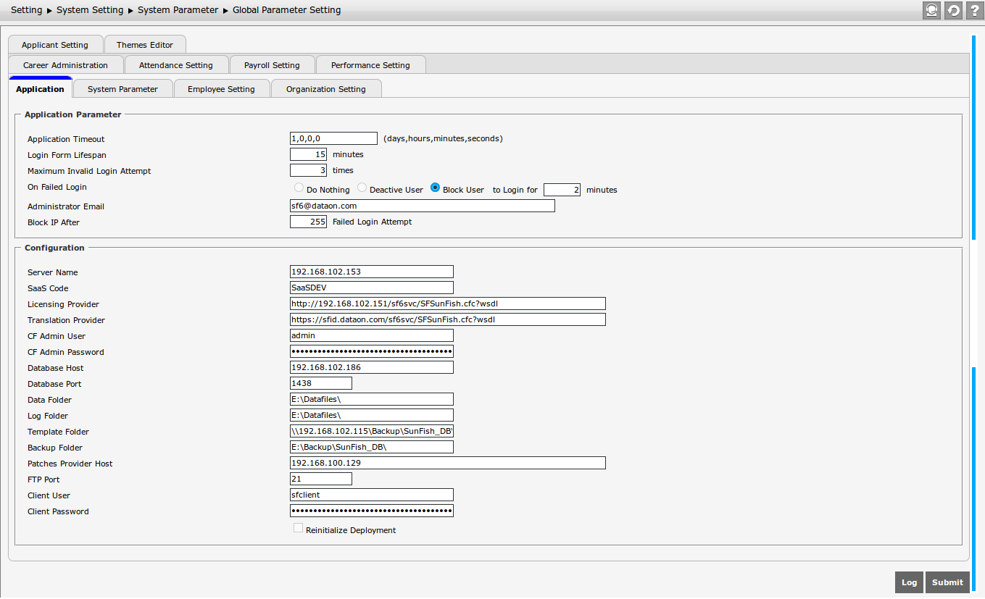Select the Block User radio button
985x599 pixels.
click(x=436, y=188)
